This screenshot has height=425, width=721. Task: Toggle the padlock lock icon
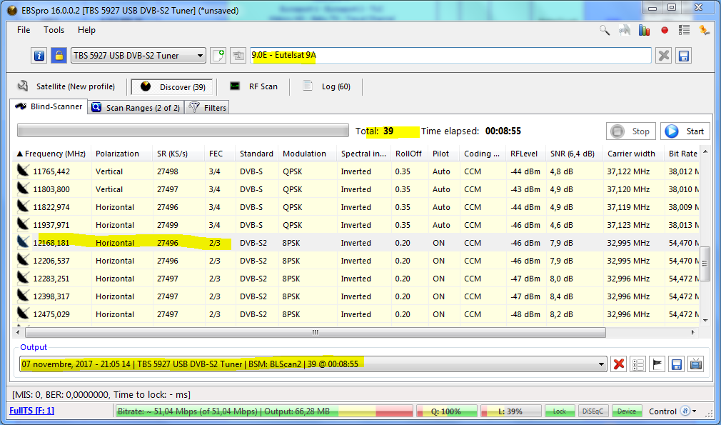[x=59, y=56]
